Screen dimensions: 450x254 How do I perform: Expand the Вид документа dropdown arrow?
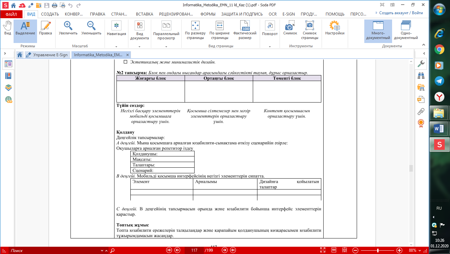pyautogui.click(x=139, y=47)
